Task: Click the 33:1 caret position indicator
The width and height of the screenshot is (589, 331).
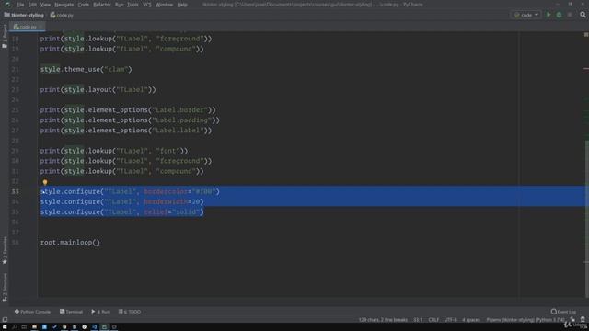Action: click(418, 320)
